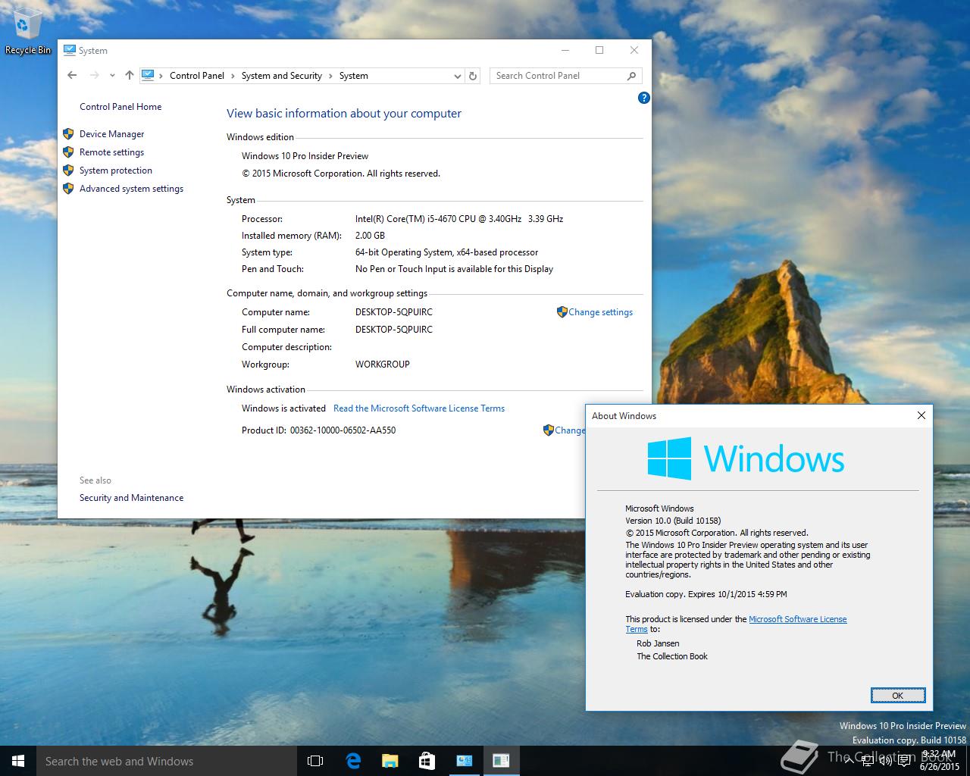Image resolution: width=970 pixels, height=776 pixels.
Task: Minimize the System window
Action: click(x=565, y=51)
